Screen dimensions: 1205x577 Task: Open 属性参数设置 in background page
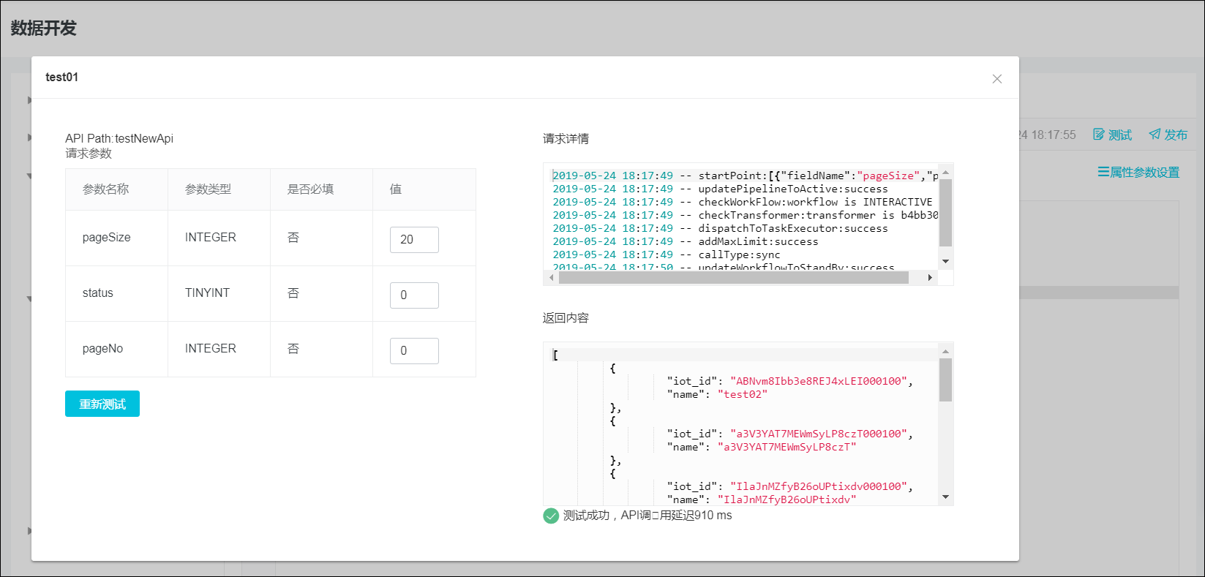point(1138,173)
